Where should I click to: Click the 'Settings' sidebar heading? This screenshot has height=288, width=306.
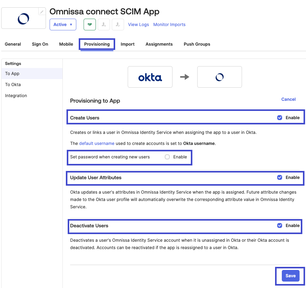[13, 64]
